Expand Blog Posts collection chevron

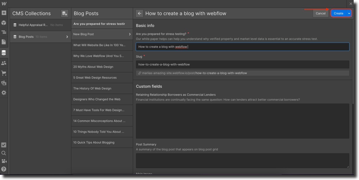(67, 37)
